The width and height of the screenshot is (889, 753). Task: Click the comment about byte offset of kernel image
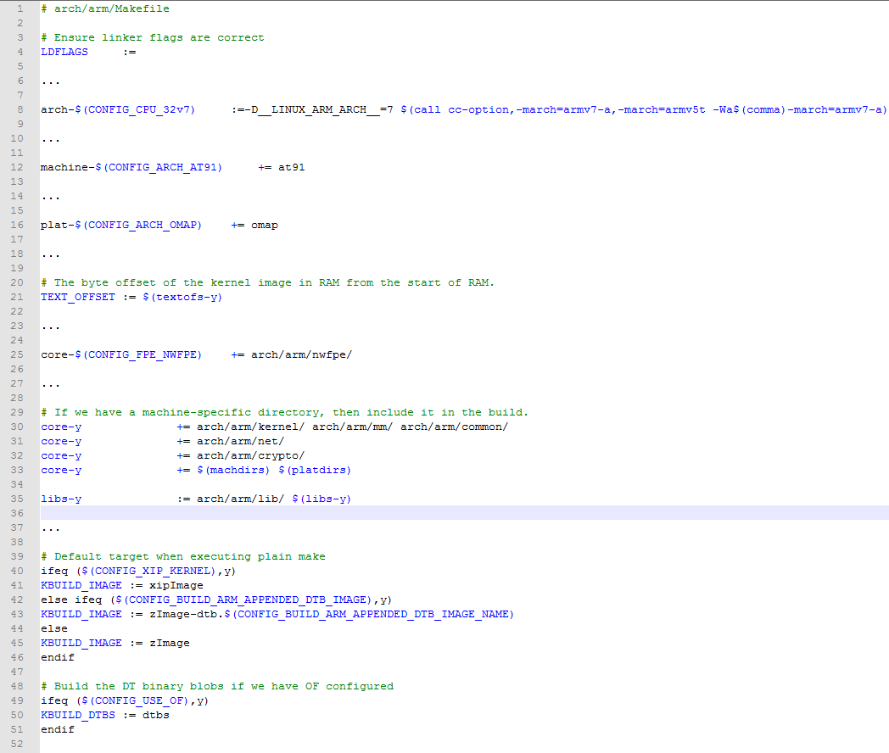click(x=267, y=282)
